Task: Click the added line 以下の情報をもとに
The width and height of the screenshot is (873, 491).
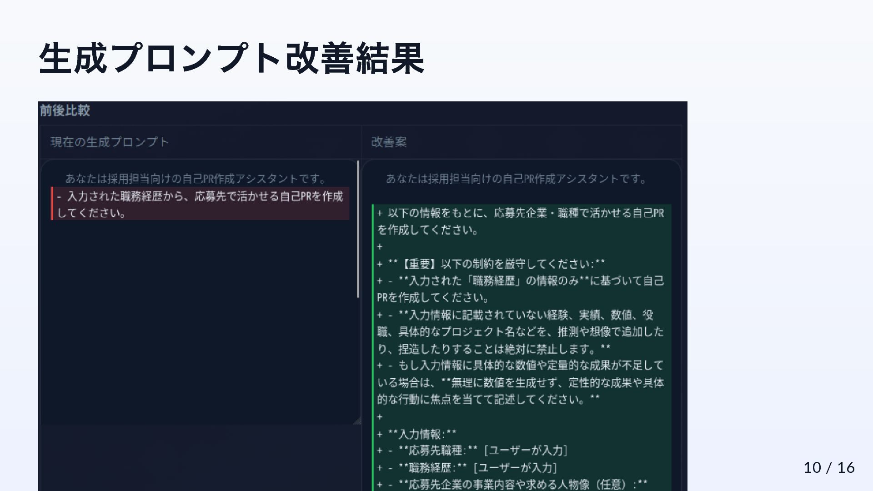Action: (x=520, y=221)
